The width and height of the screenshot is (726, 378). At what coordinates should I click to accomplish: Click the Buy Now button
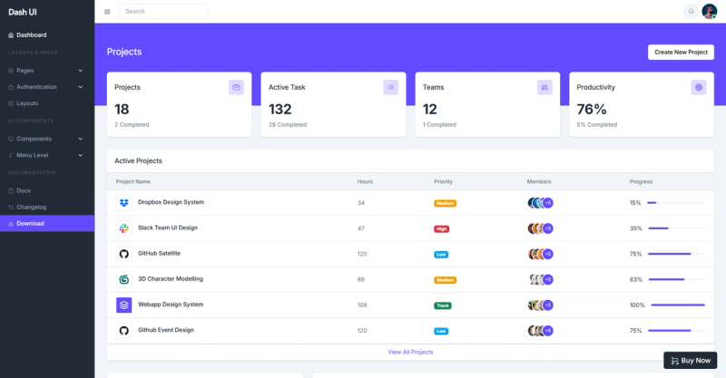[691, 361]
